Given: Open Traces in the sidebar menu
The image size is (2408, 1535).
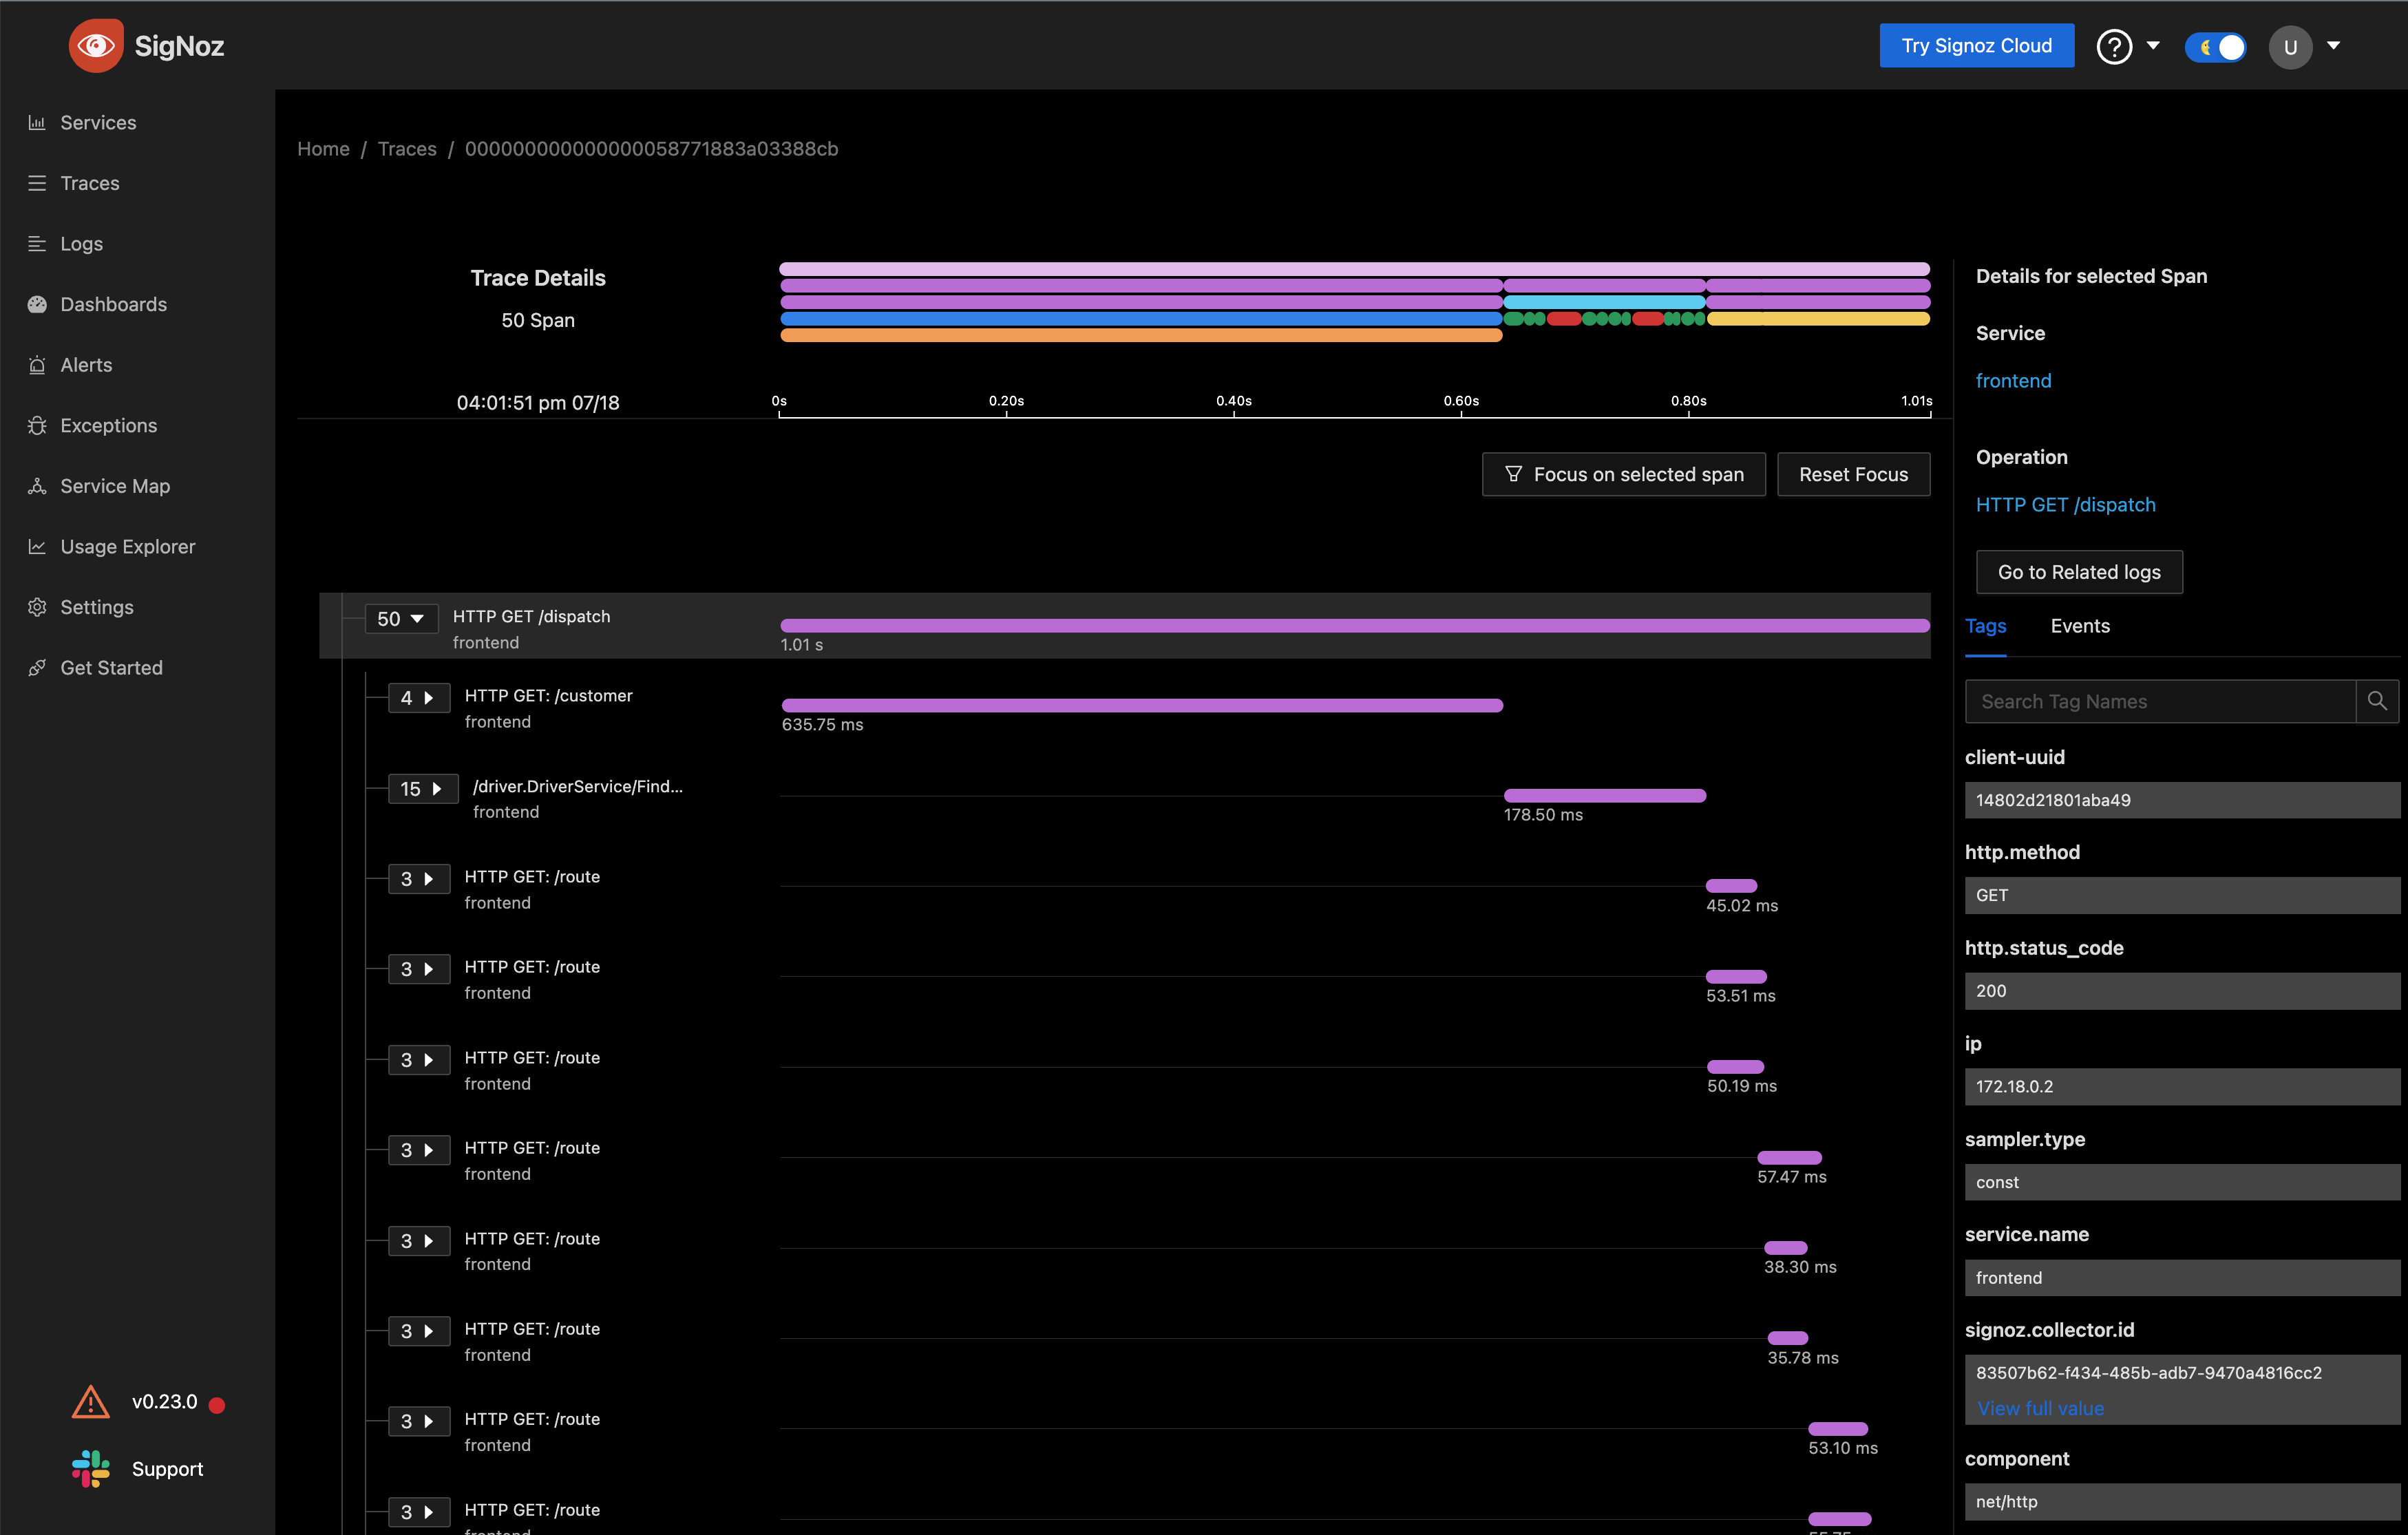Looking at the screenshot, I should (89, 183).
